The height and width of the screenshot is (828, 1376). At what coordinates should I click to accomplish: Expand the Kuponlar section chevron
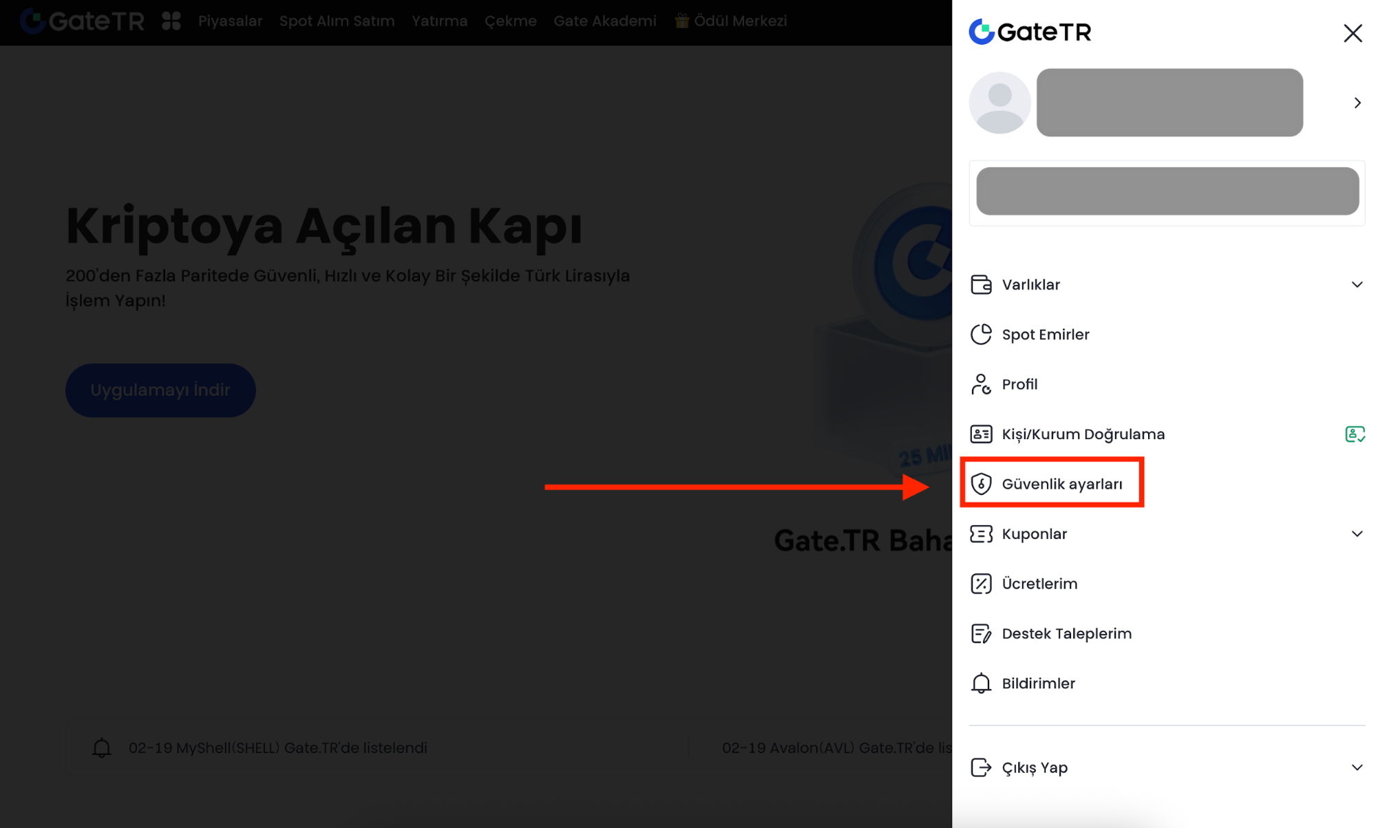coord(1357,534)
